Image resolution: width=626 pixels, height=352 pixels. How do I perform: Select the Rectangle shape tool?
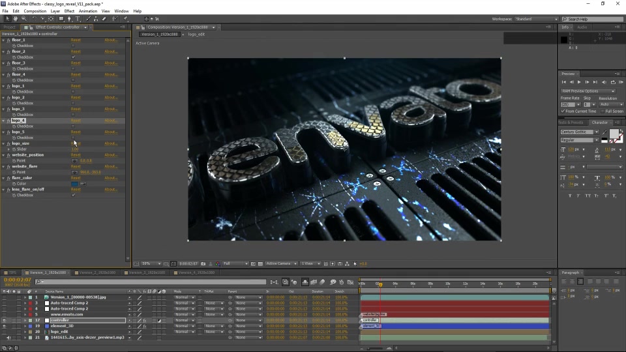61,19
